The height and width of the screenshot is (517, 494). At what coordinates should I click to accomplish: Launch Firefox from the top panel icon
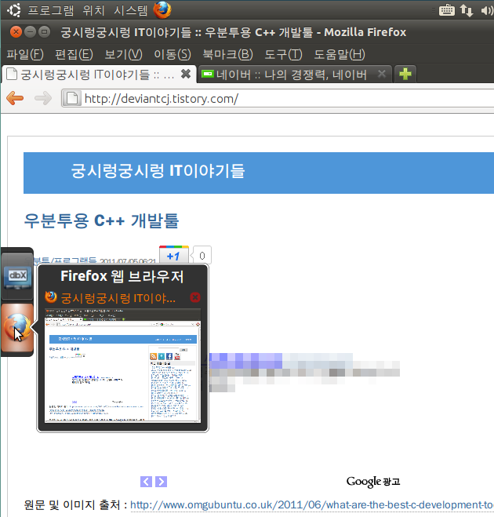(x=162, y=10)
